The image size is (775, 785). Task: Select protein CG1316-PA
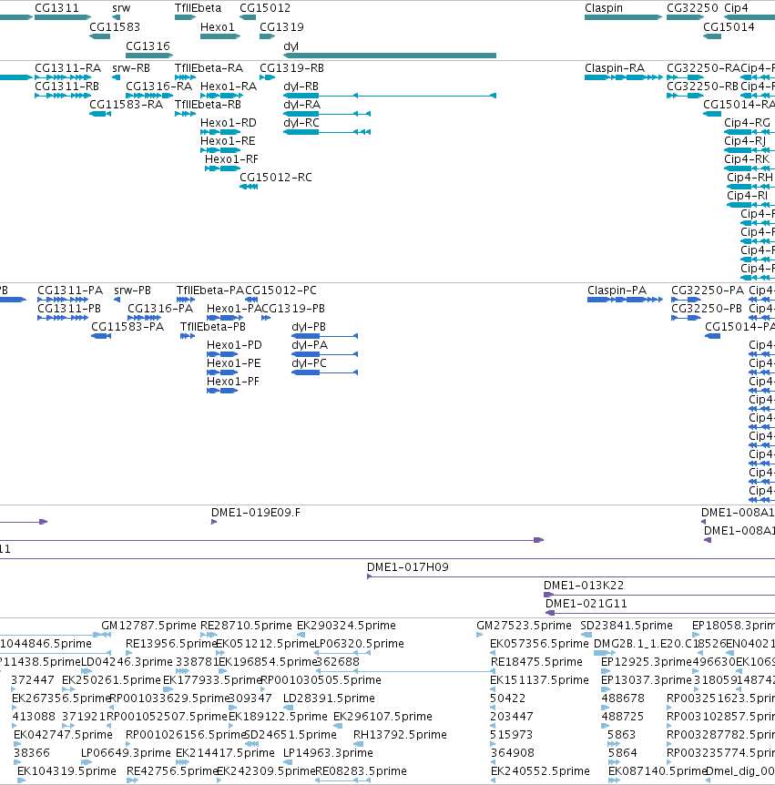(160, 309)
